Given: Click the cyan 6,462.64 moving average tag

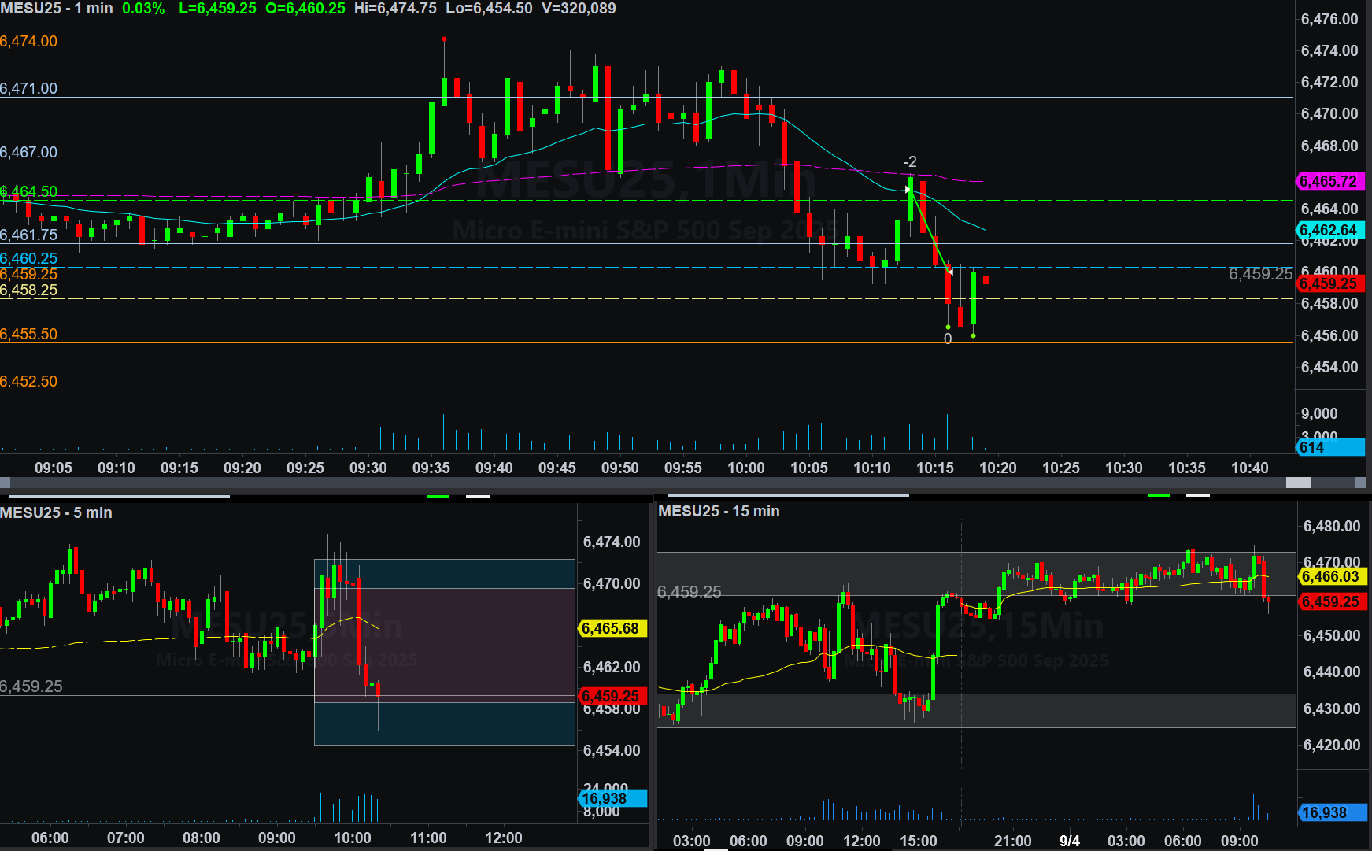Looking at the screenshot, I should 1329,230.
